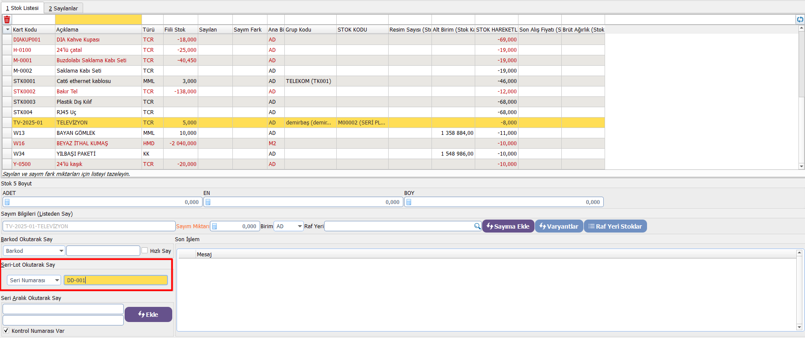Click calculator icon in Sayım Miktarı field
The image size is (805, 338).
tap(215, 226)
